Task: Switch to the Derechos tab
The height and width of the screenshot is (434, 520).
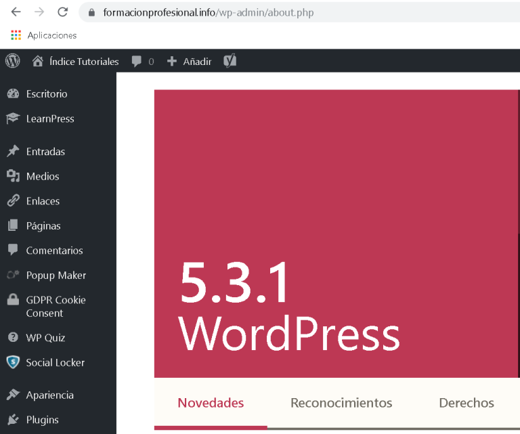Action: point(467,403)
